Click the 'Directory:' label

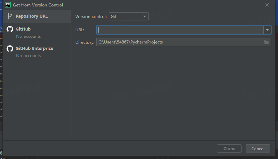[85, 42]
